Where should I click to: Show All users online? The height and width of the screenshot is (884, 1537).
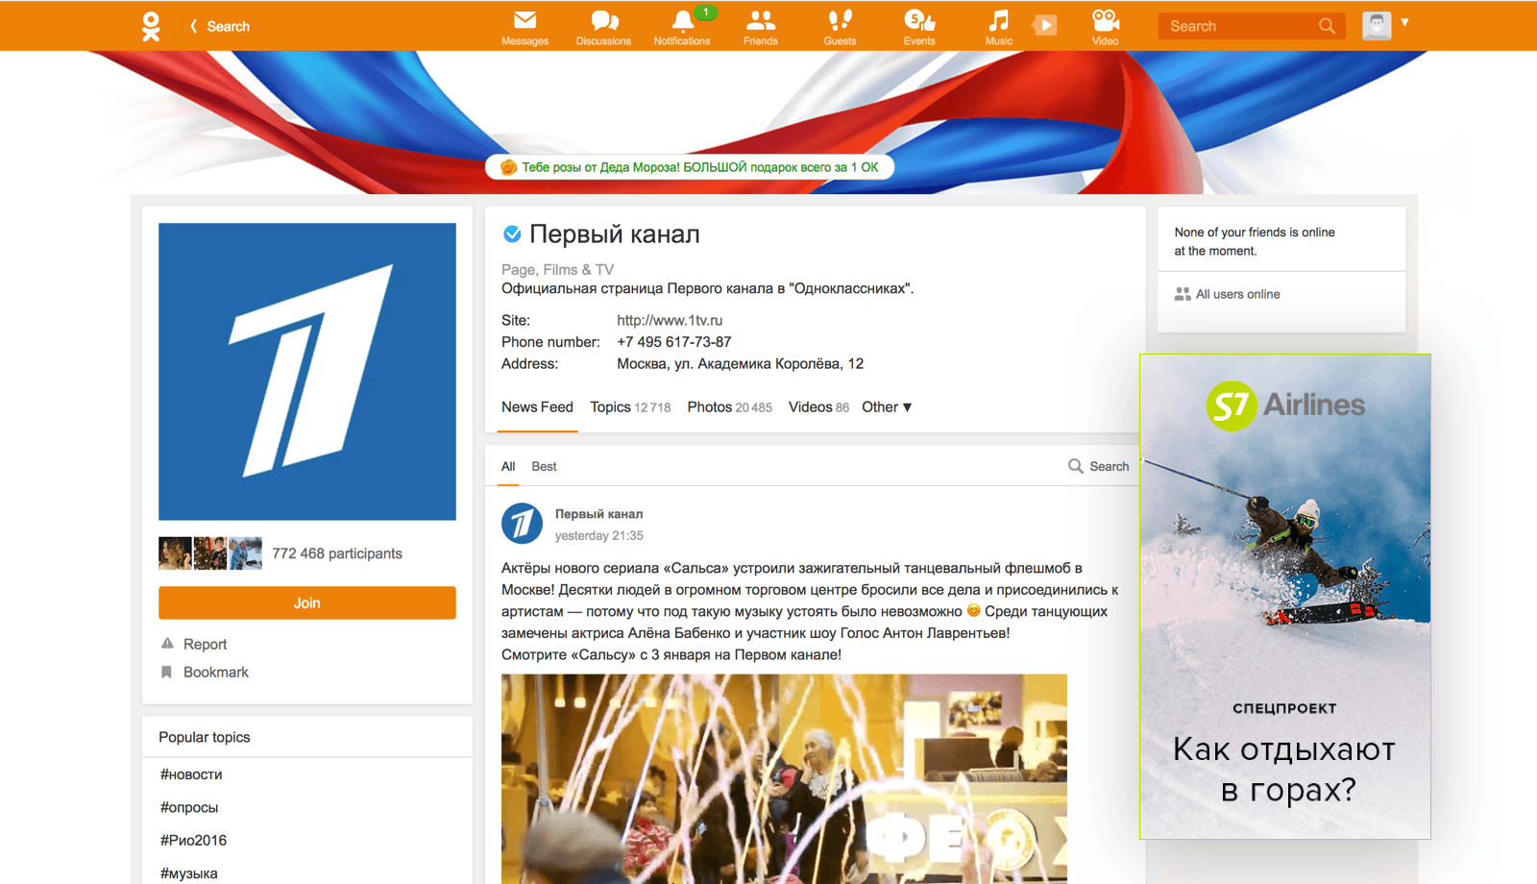[1228, 294]
